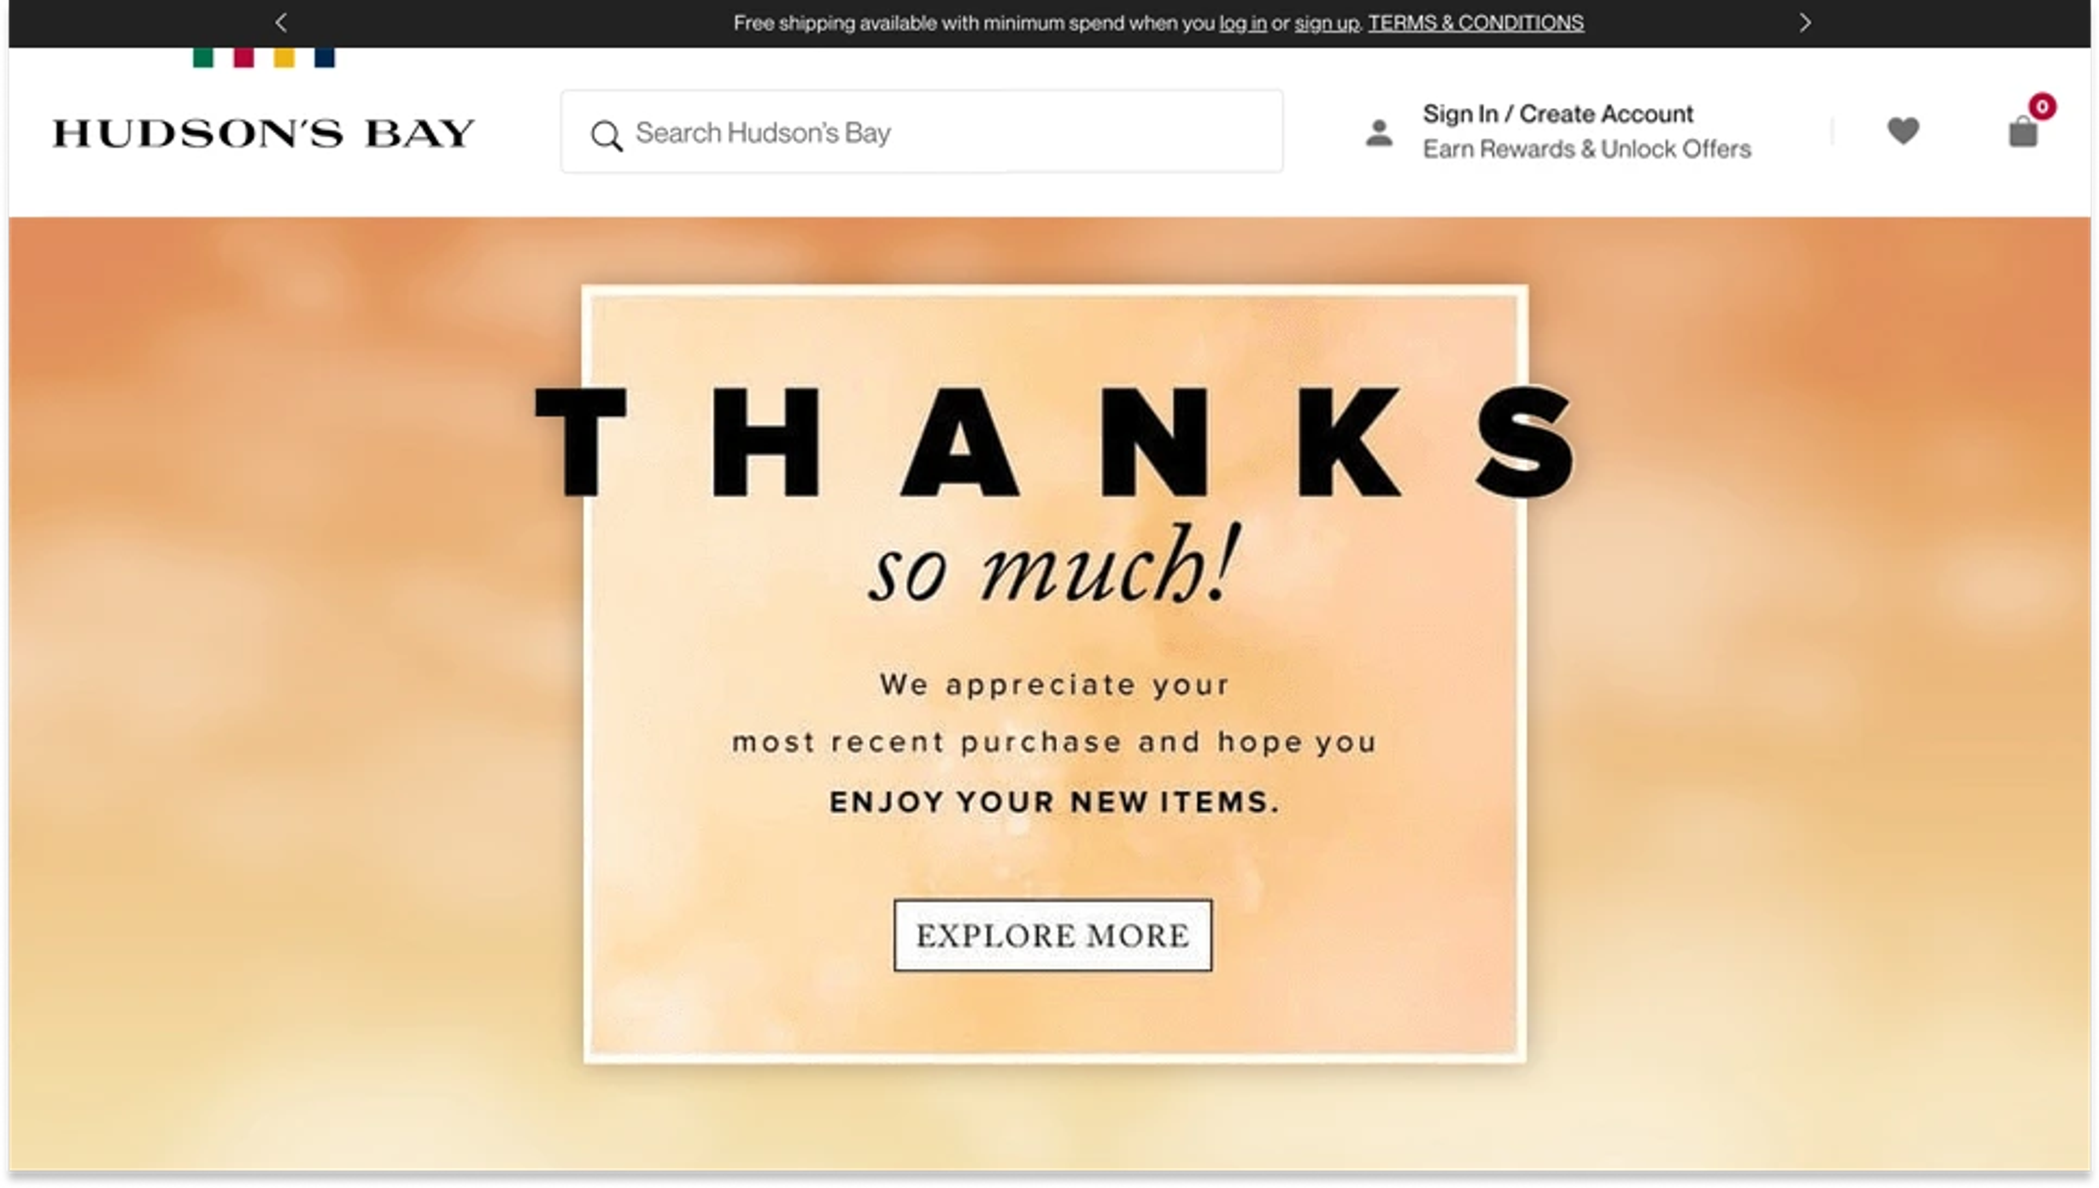Click the account profile person icon
2099x1188 pixels.
pos(1379,132)
